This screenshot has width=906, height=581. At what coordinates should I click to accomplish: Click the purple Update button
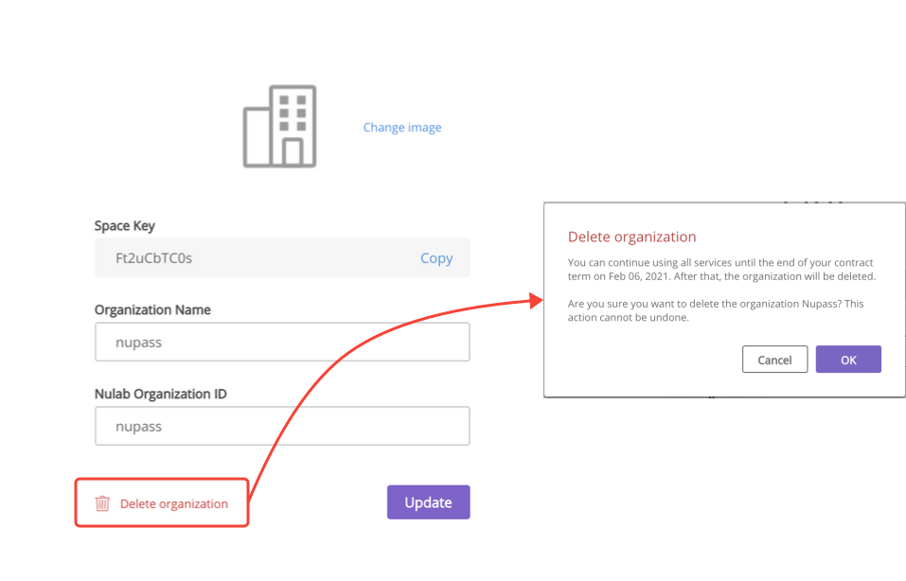click(428, 502)
